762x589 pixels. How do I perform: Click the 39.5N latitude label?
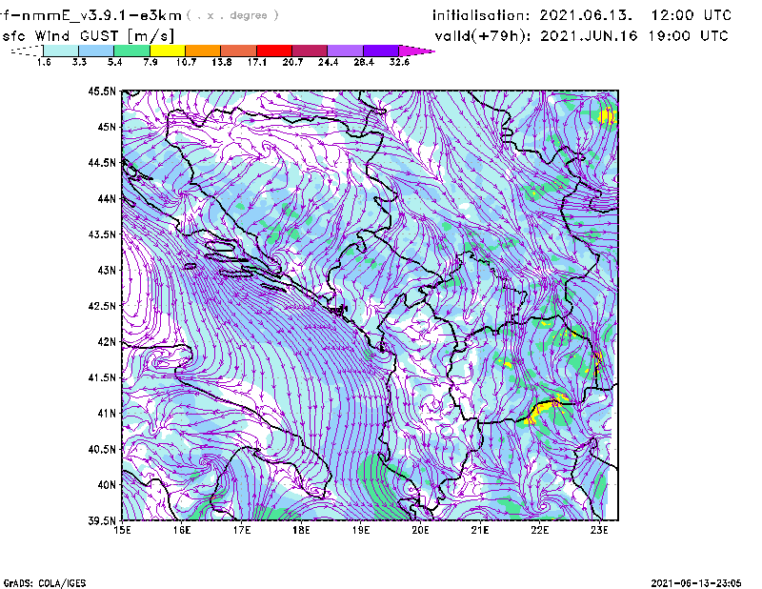102,521
